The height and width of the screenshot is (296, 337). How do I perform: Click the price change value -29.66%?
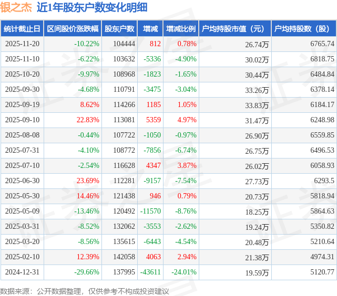pyautogui.click(x=87, y=272)
